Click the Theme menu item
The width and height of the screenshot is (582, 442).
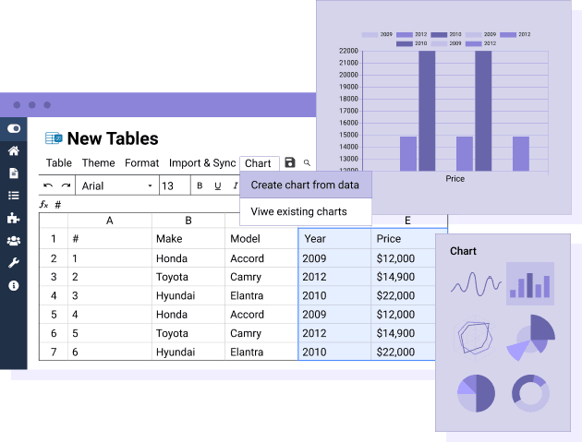click(x=98, y=163)
